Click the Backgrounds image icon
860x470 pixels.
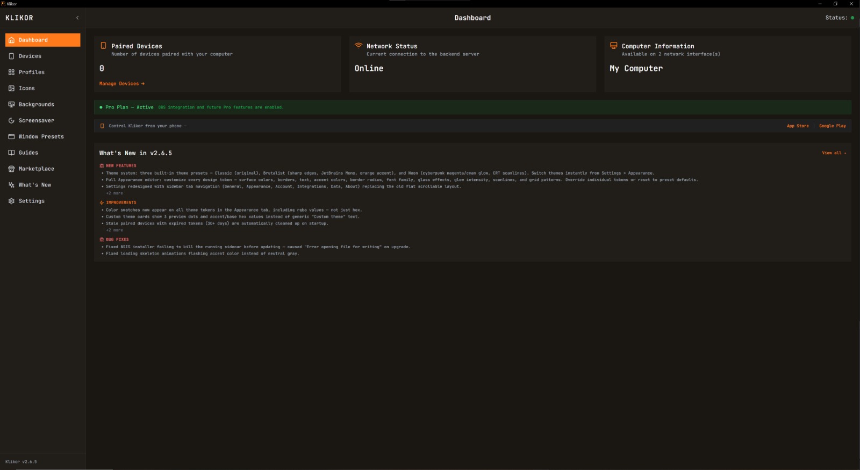click(11, 104)
